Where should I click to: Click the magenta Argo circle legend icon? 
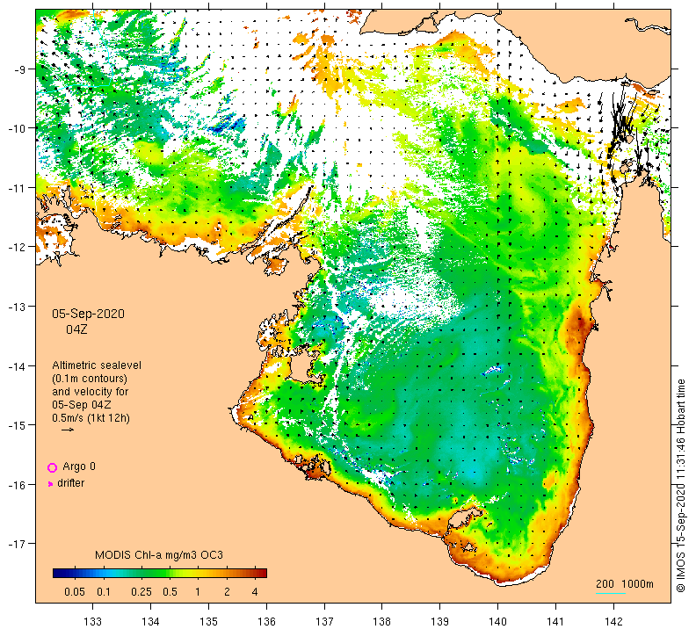click(x=53, y=467)
